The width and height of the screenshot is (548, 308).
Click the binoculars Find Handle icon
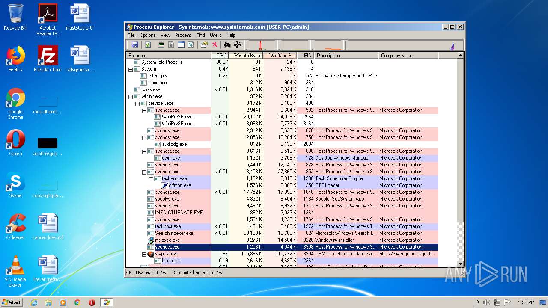pyautogui.click(x=227, y=45)
